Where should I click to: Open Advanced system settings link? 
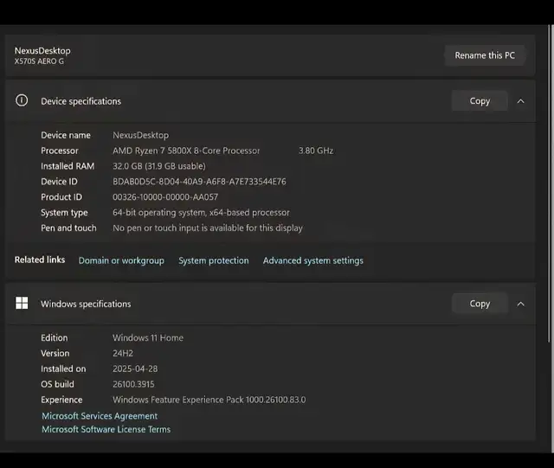coord(313,260)
